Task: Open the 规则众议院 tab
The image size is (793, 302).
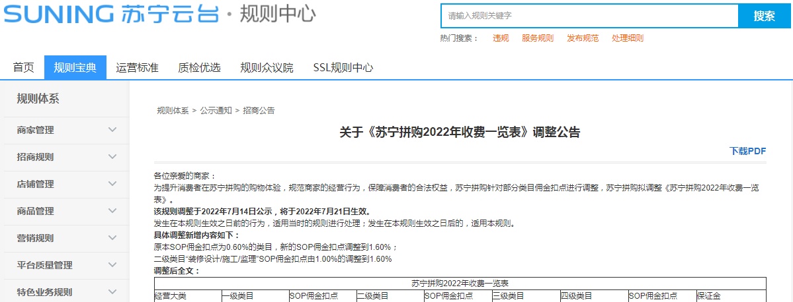Action: 267,67
